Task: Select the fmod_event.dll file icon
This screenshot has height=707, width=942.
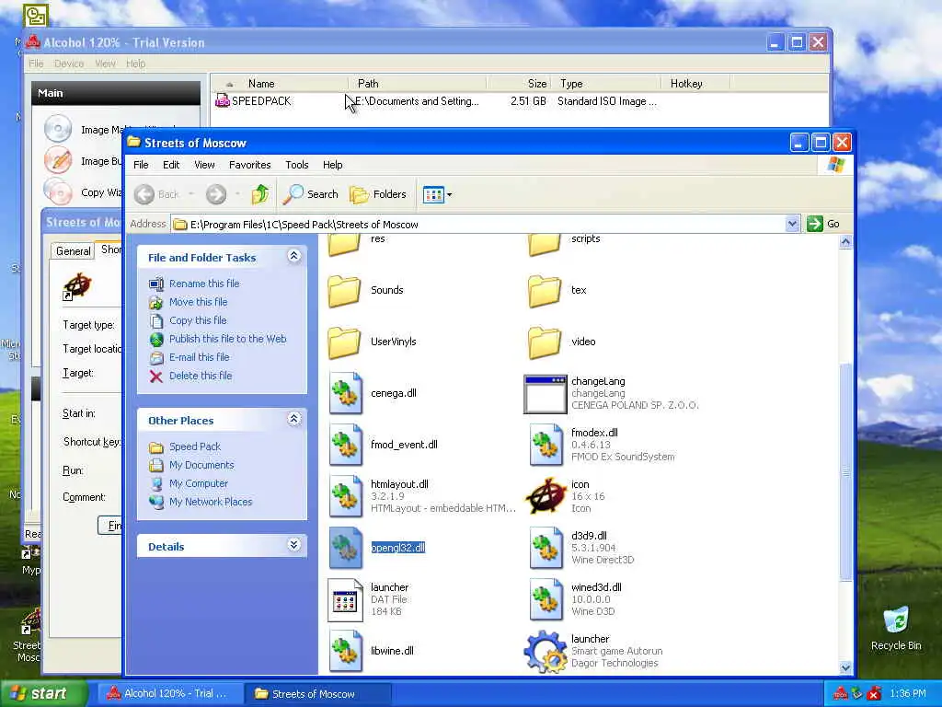Action: (346, 445)
